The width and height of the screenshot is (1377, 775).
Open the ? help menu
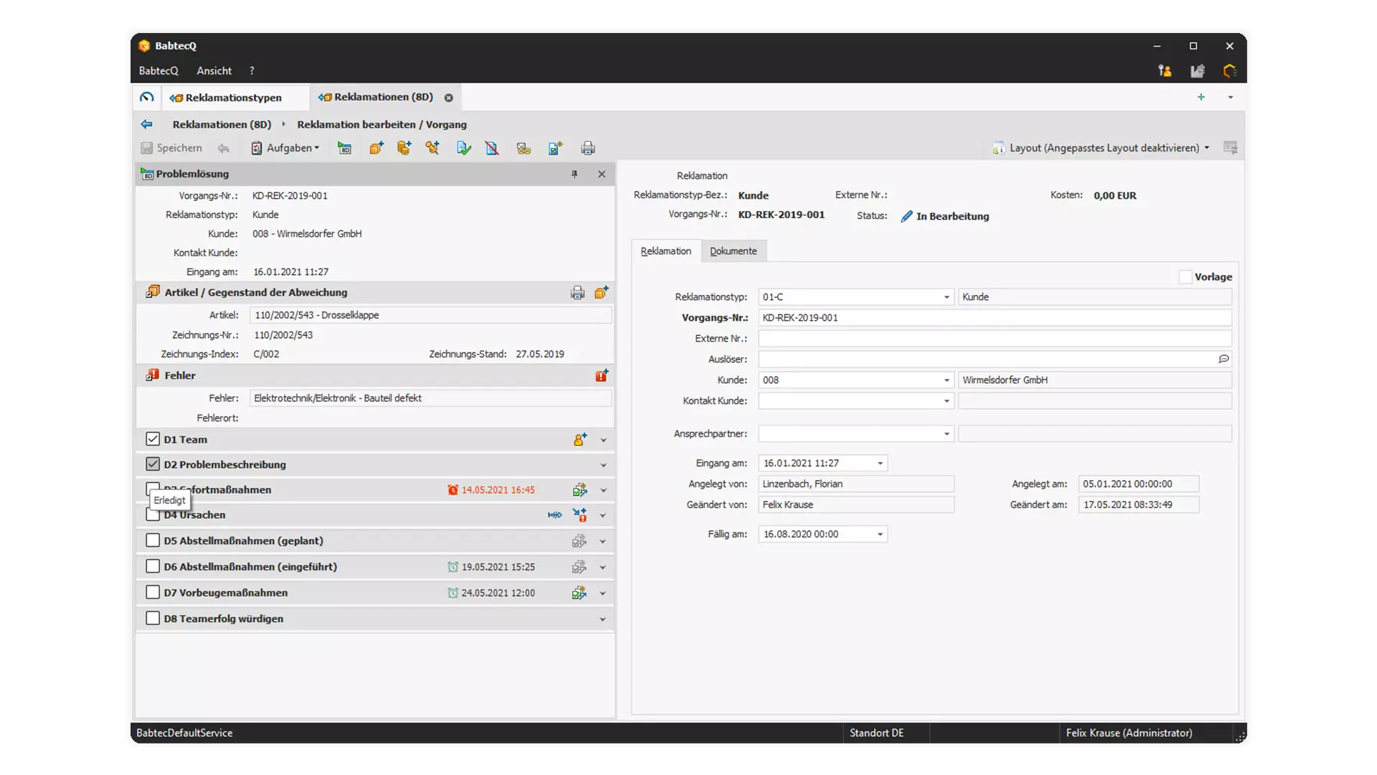[252, 70]
